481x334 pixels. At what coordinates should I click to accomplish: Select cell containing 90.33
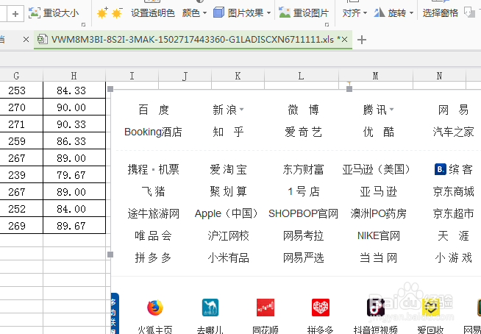click(x=74, y=124)
